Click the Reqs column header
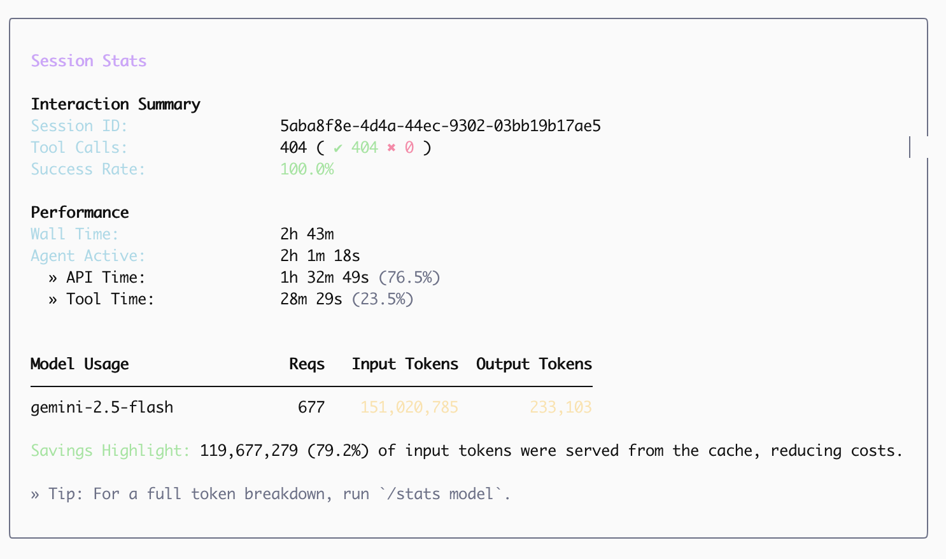Screen dimensions: 946x559 pyautogui.click(x=306, y=364)
